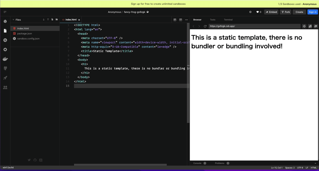The image size is (319, 171).
Task: Open the Docker server control panel icon
Action: tap(5, 59)
